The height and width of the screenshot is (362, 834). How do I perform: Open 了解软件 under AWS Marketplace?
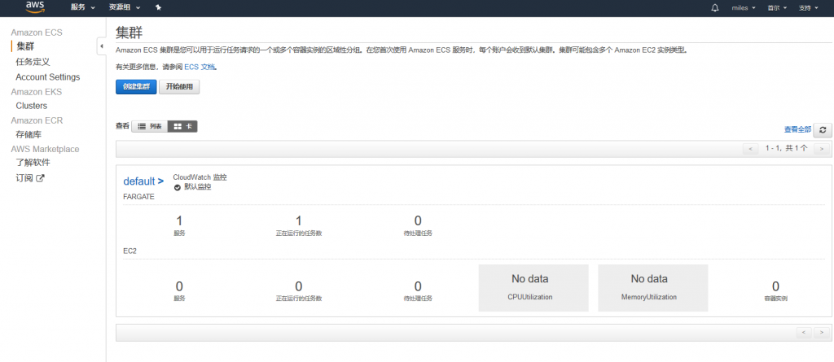click(x=33, y=163)
